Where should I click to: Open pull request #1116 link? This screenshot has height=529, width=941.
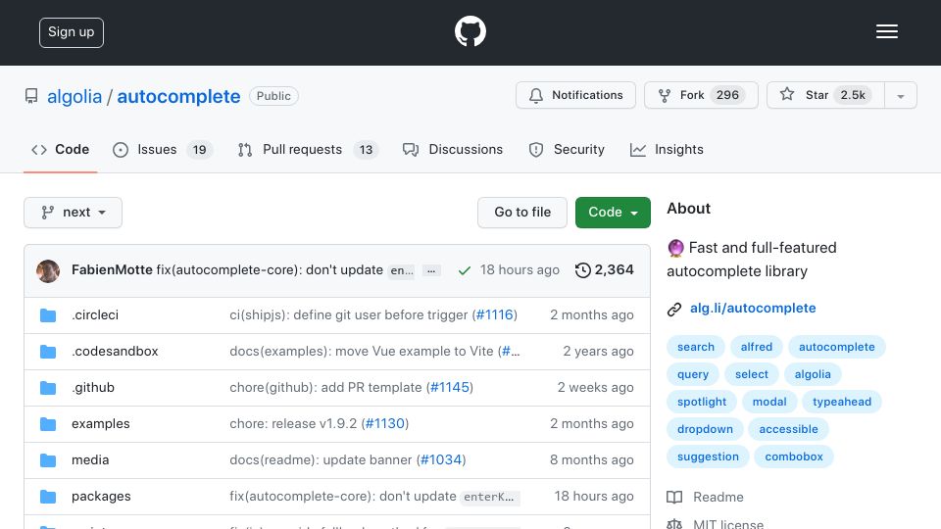click(494, 314)
